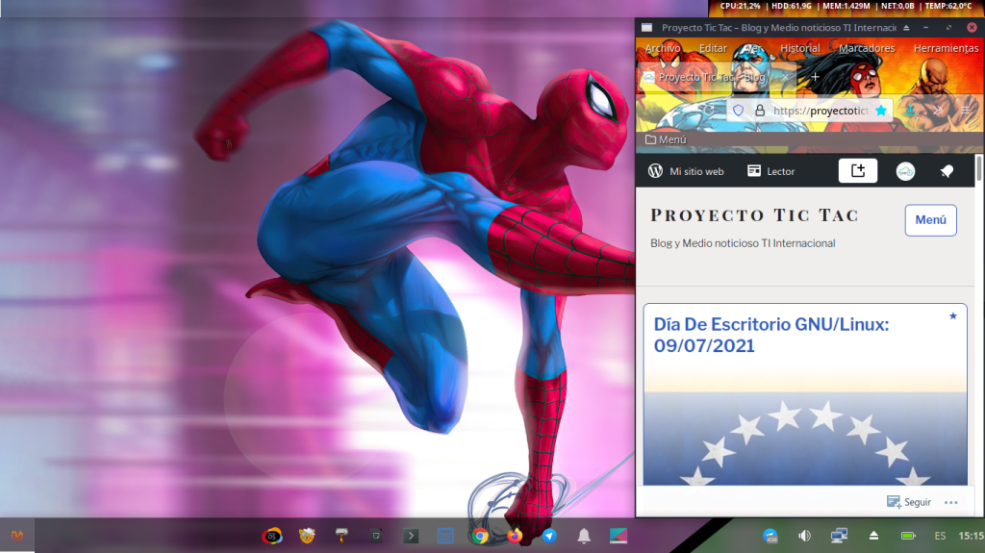Click the tracking protection shield icon
Screen dimensions: 985x553
coord(739,111)
